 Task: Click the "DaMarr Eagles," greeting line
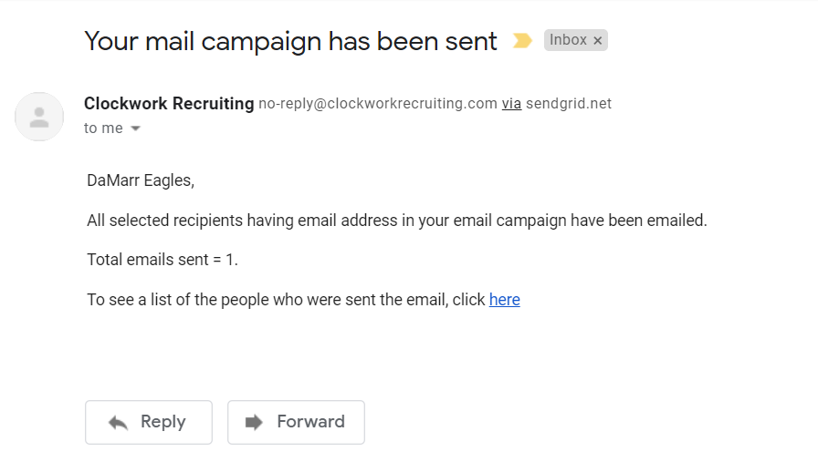coord(141,180)
